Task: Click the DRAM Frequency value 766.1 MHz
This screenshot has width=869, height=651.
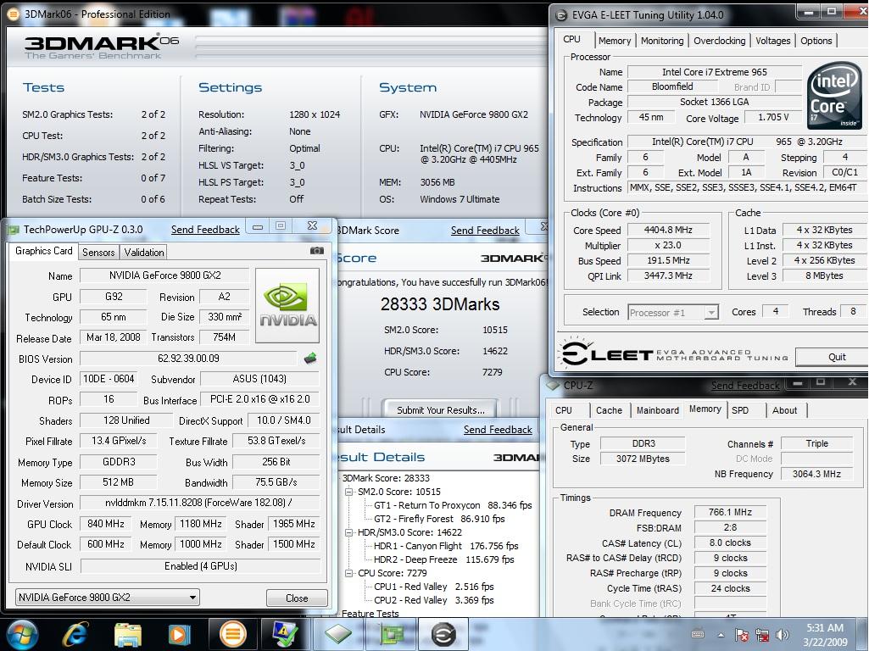Action: (x=730, y=513)
